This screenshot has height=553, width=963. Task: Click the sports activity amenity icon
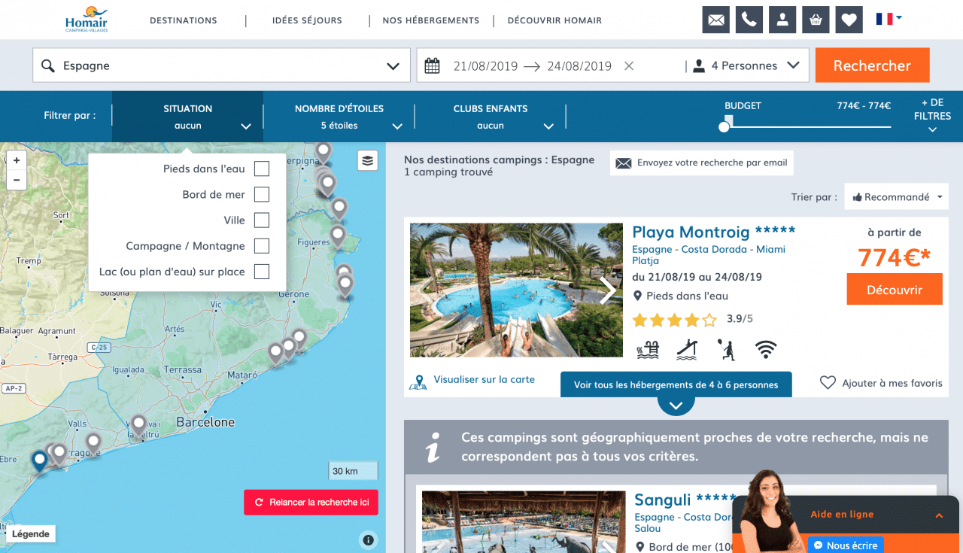[x=726, y=349]
